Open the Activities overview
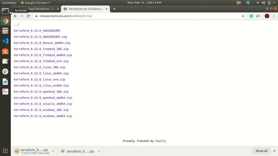The width and height of the screenshot is (278, 156). (x=9, y=3)
